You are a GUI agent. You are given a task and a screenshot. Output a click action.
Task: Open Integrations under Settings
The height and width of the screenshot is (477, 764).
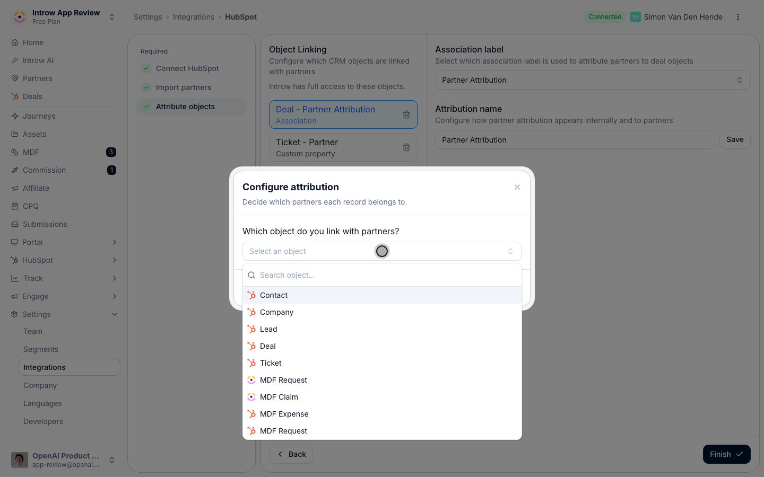tap(70, 367)
